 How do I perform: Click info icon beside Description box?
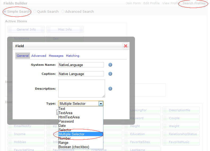[110, 89]
